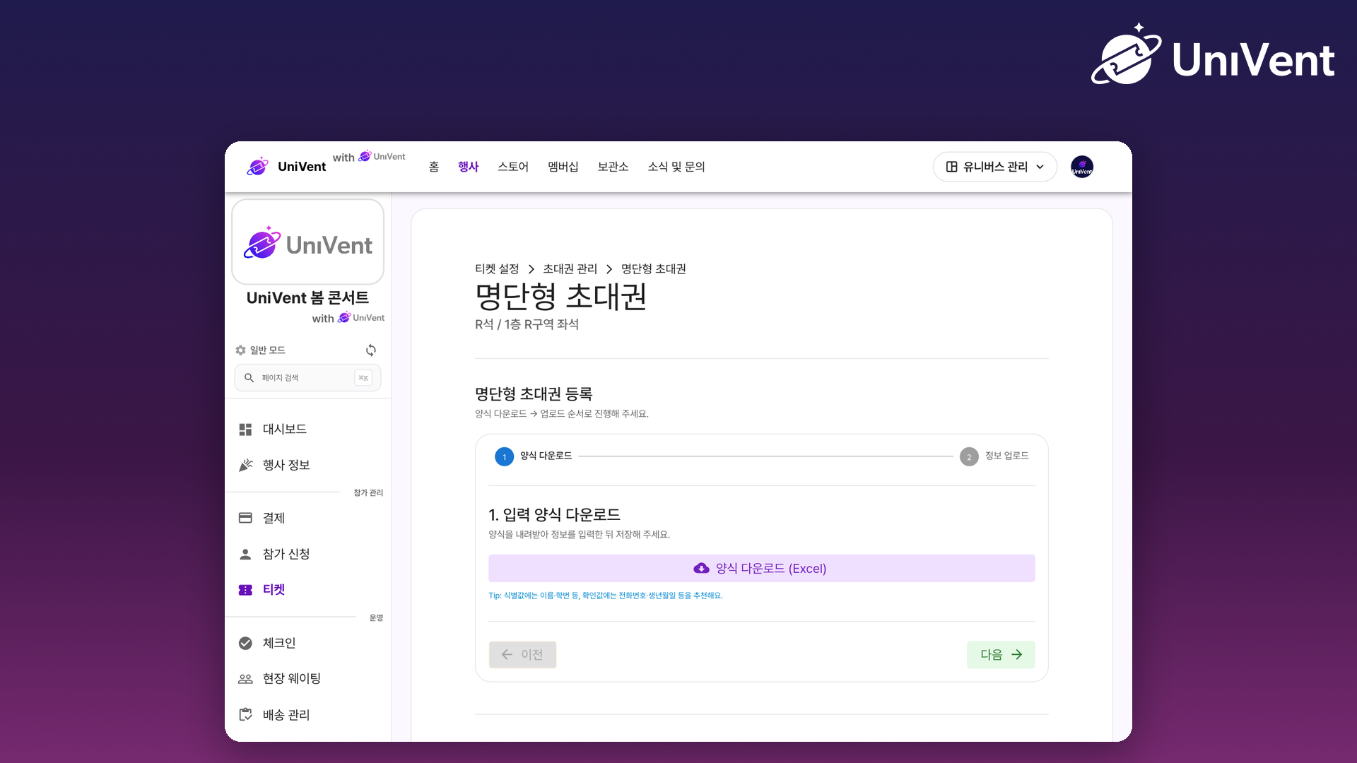This screenshot has width=1357, height=763.
Task: Click the ⌘K shortcut badge
Action: (x=363, y=378)
